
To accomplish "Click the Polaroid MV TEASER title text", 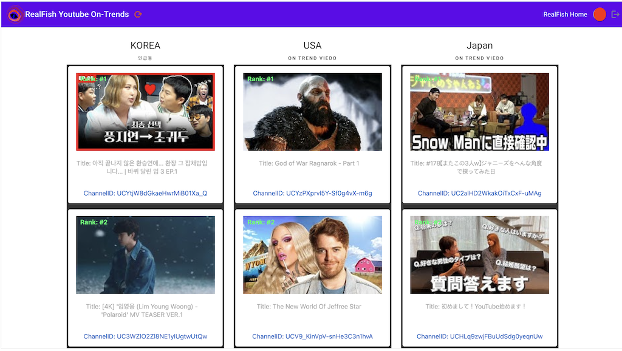I will tap(142, 310).
